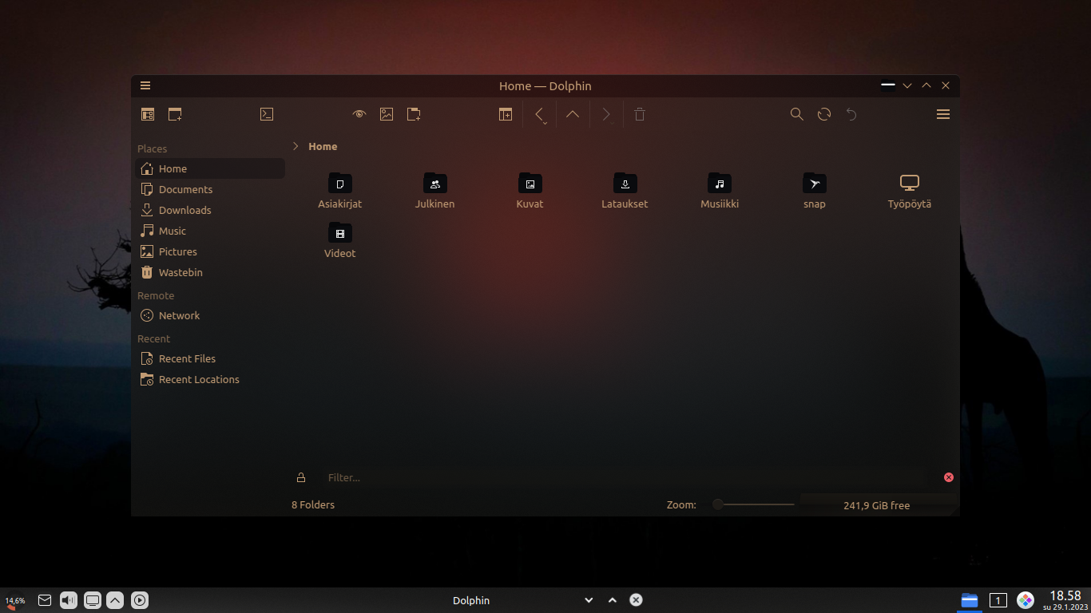Select Home in Places panel
This screenshot has height=613, width=1091.
[210, 168]
